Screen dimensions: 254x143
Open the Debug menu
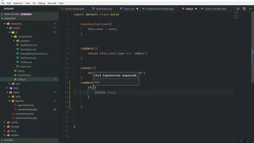click(41, 3)
